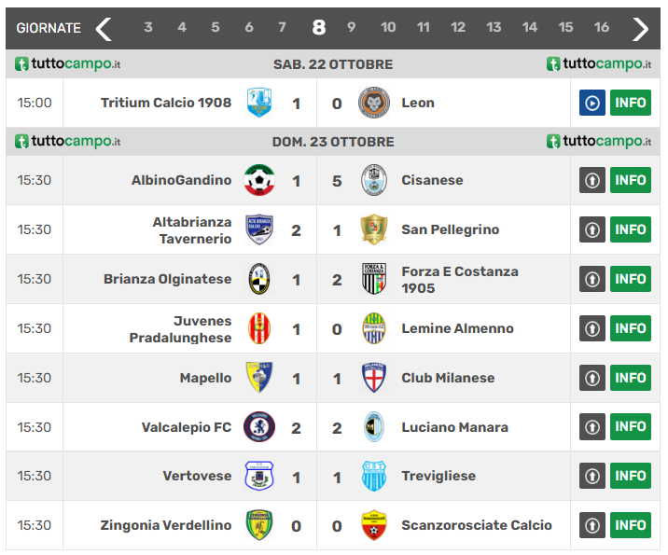The image size is (668, 555).
Task: Open INFO for Zingonia Verdellino match
Action: tap(631, 525)
